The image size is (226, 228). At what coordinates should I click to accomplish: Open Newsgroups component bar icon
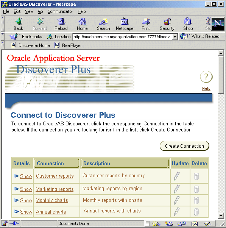point(182,223)
